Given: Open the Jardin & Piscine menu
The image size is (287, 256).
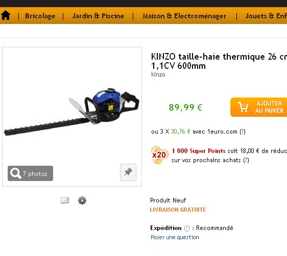Looking at the screenshot, I should click(x=98, y=16).
